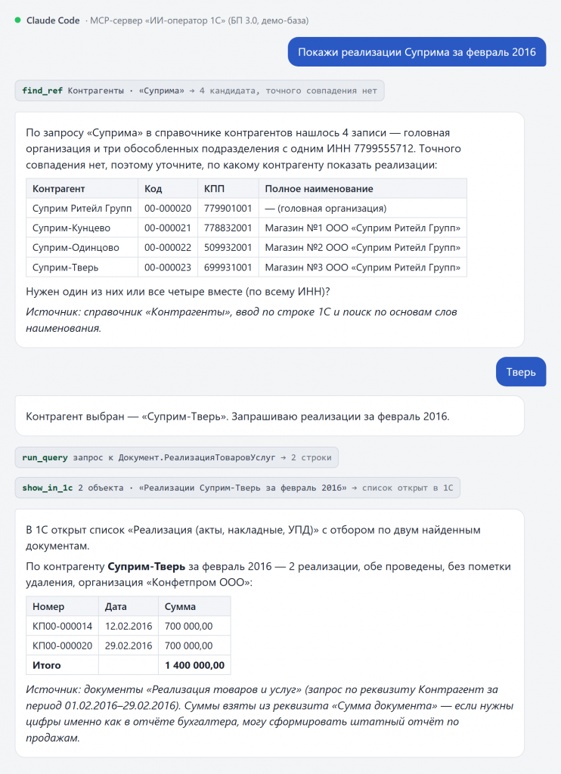Click the bold "Суприм-Тверь" in the summary

click(146, 566)
